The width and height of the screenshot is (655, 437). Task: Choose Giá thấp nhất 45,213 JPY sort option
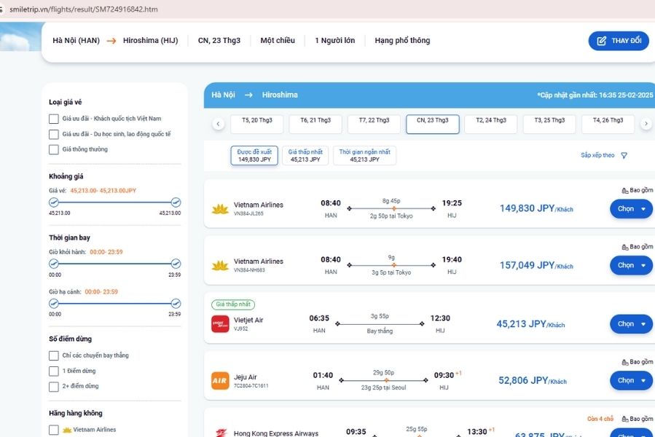tap(305, 155)
